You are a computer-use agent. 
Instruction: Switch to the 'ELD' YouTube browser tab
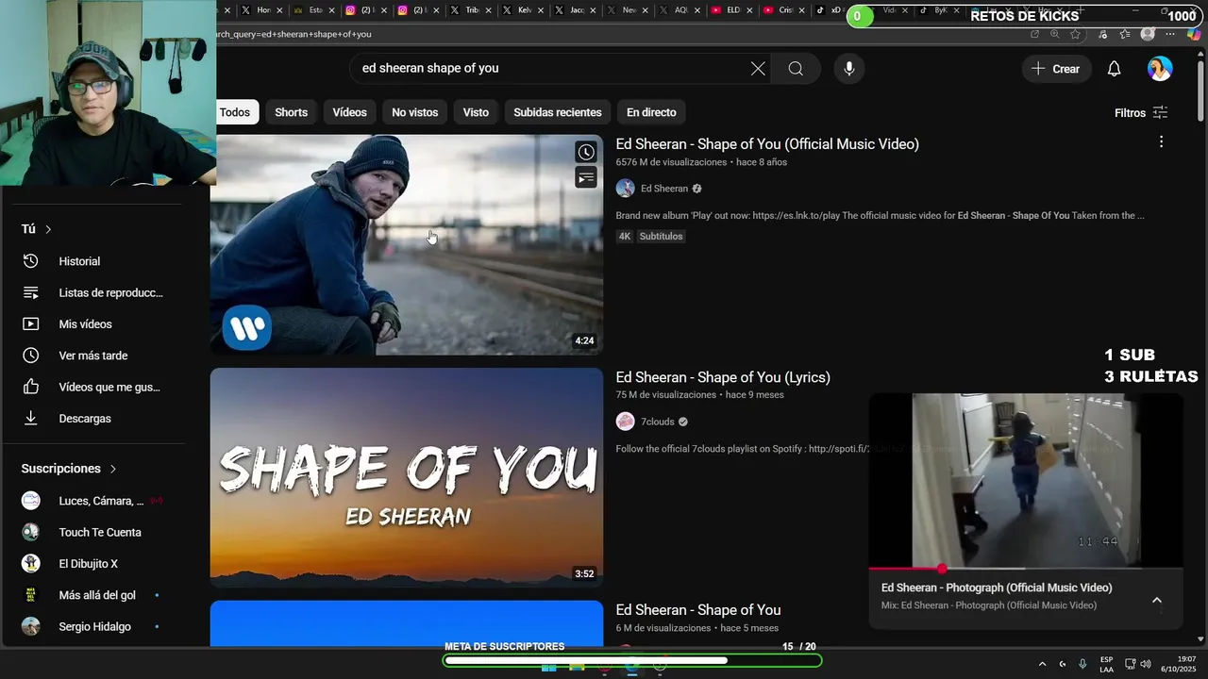731,10
